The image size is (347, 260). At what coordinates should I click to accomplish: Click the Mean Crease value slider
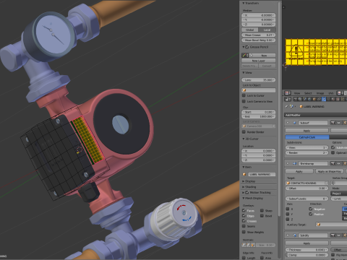coord(259,35)
